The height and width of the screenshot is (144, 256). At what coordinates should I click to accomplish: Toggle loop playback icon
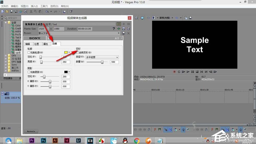[179, 72]
